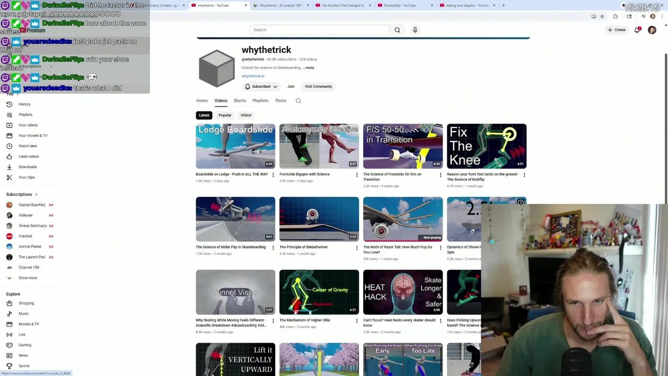Click Visit Community button
Image resolution: width=668 pixels, height=376 pixels.
click(318, 87)
